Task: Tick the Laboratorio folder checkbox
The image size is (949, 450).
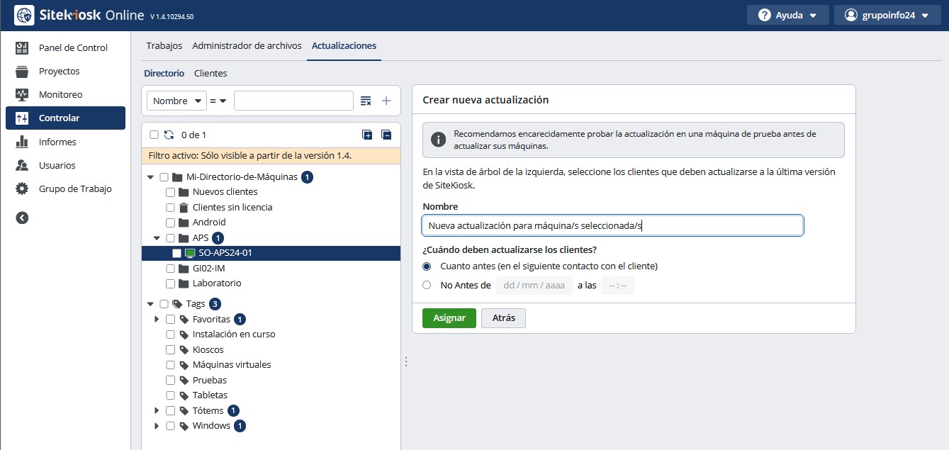Action: (x=170, y=283)
